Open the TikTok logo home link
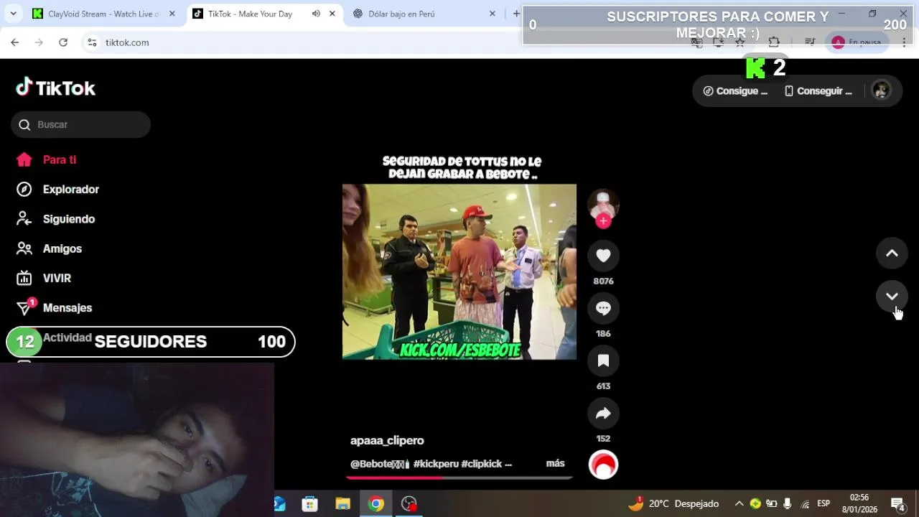This screenshot has height=517, width=919. pos(55,88)
